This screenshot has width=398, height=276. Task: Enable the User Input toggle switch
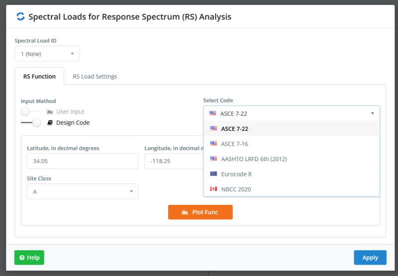pos(31,112)
